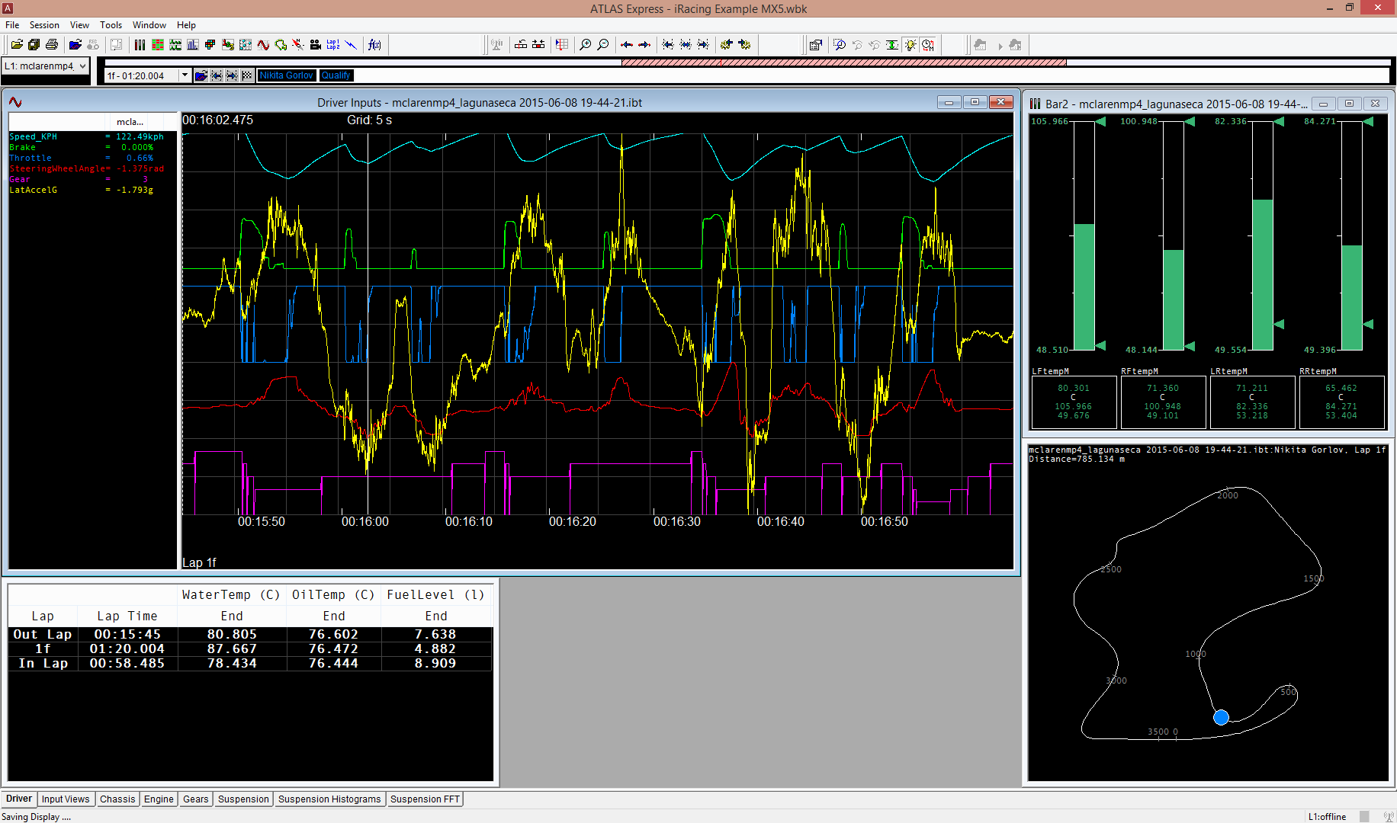Open the Session menu
The height and width of the screenshot is (823, 1397).
click(x=44, y=25)
